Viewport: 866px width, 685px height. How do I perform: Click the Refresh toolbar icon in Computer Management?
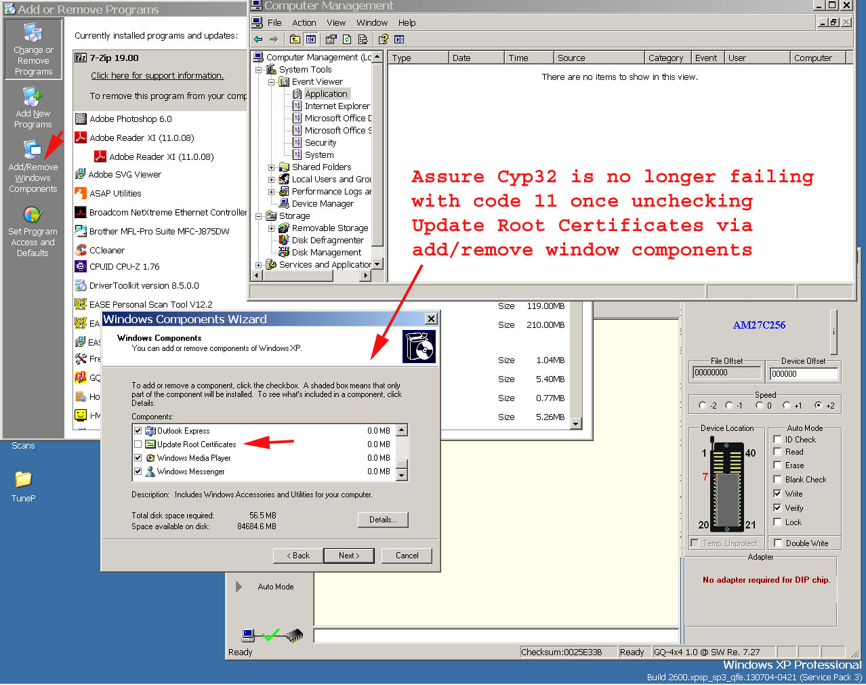347,39
